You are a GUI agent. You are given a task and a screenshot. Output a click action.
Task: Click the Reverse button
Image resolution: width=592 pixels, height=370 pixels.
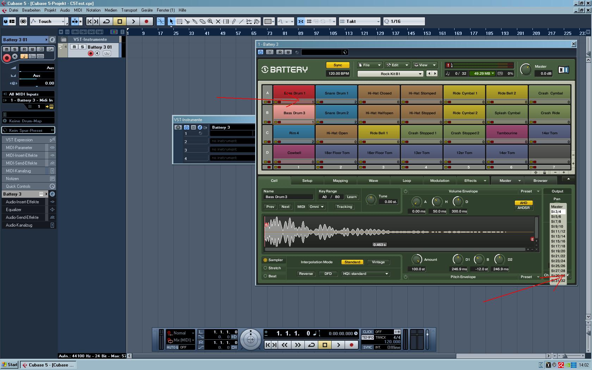(306, 274)
